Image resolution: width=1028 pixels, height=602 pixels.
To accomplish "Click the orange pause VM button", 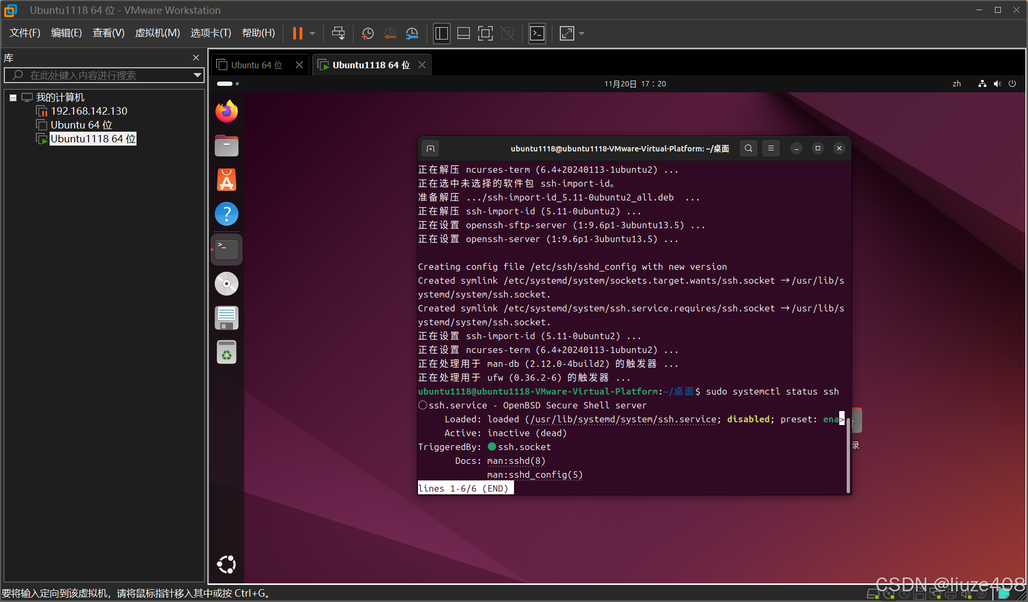I will click(x=298, y=34).
